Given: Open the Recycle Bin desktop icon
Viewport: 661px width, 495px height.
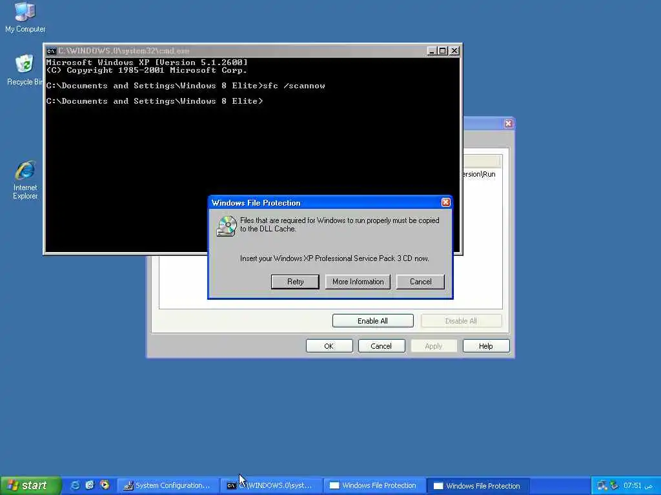Looking at the screenshot, I should [x=25, y=70].
